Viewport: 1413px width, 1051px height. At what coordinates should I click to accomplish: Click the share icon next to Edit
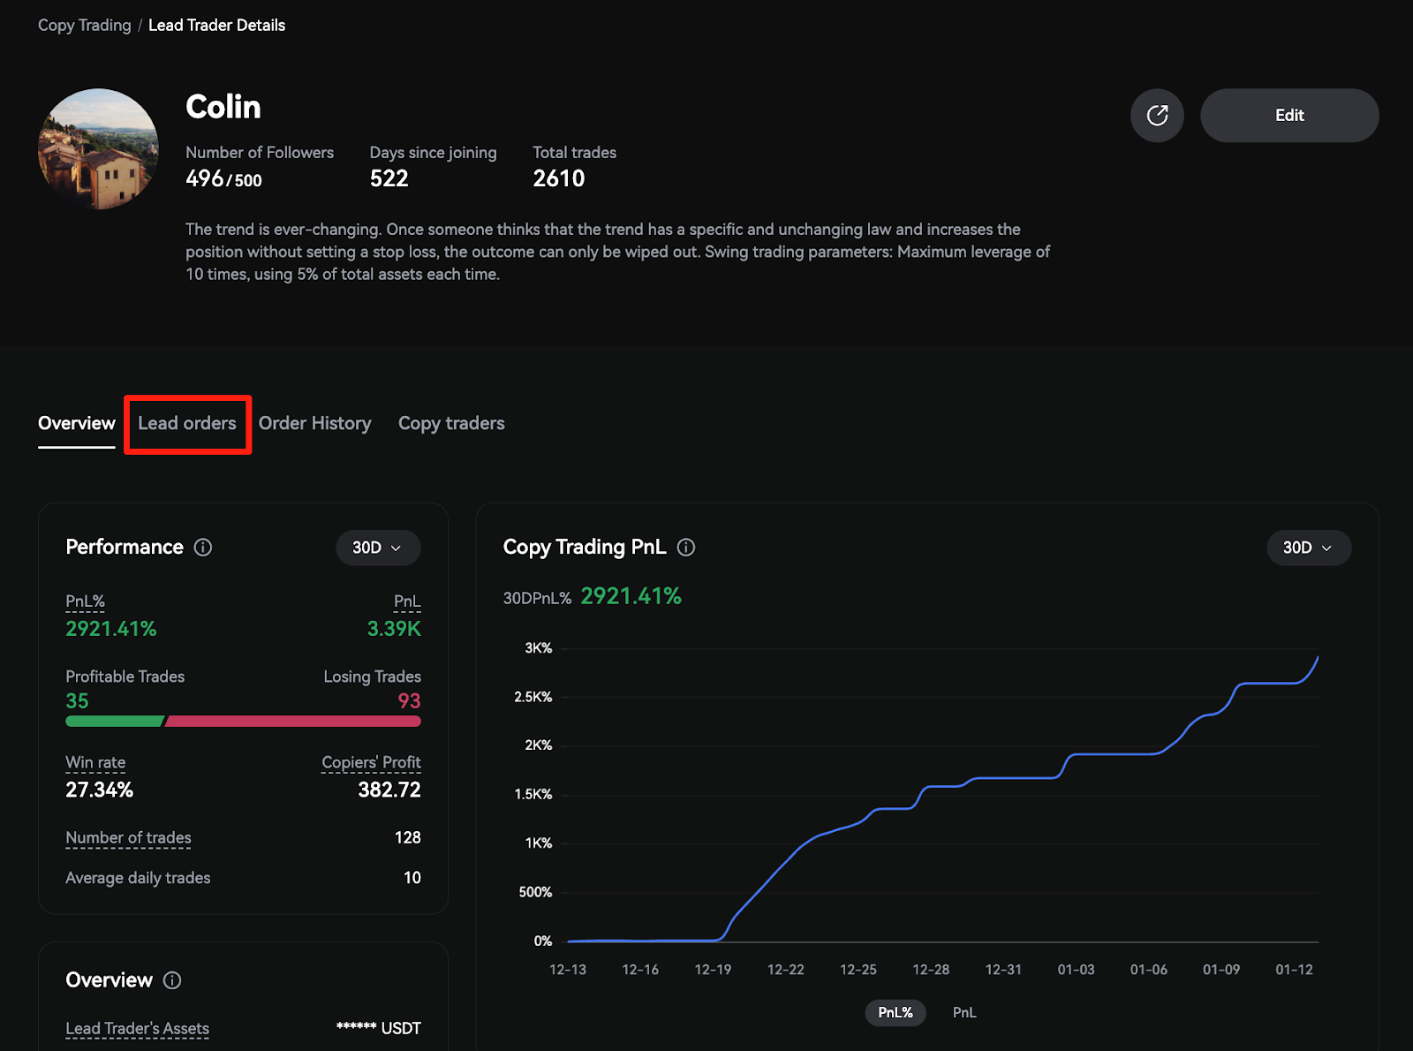(1157, 116)
